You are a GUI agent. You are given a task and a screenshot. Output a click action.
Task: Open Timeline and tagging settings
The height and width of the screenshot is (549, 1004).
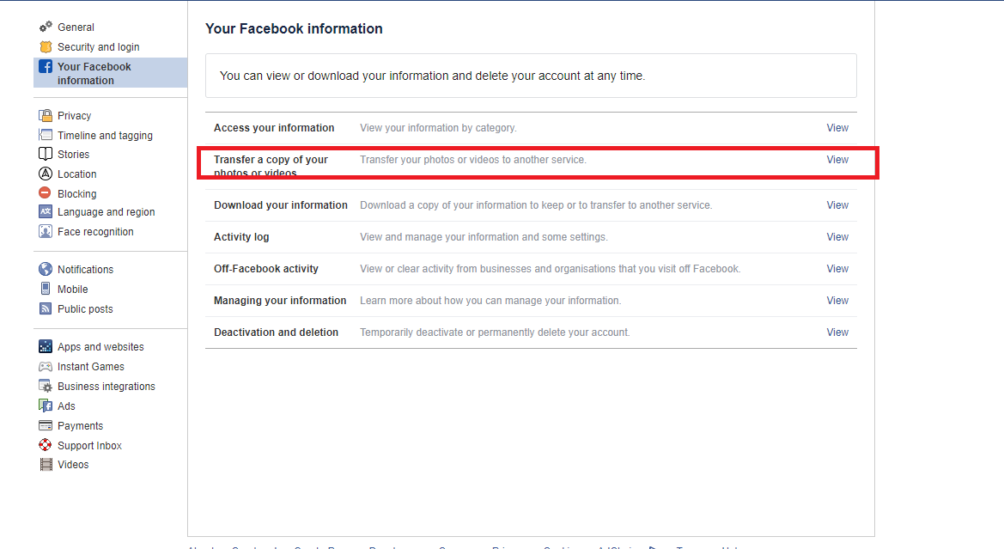(105, 136)
